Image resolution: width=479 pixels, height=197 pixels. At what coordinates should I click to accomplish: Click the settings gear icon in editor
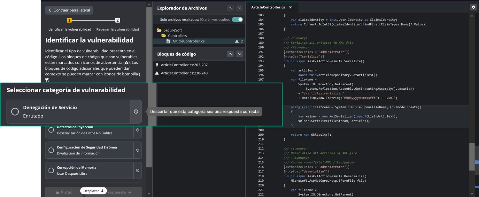[473, 7]
